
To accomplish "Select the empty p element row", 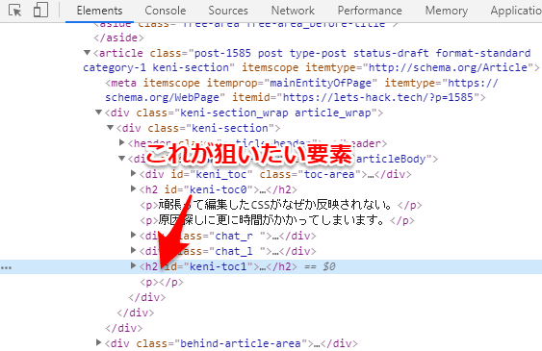I will (162, 282).
